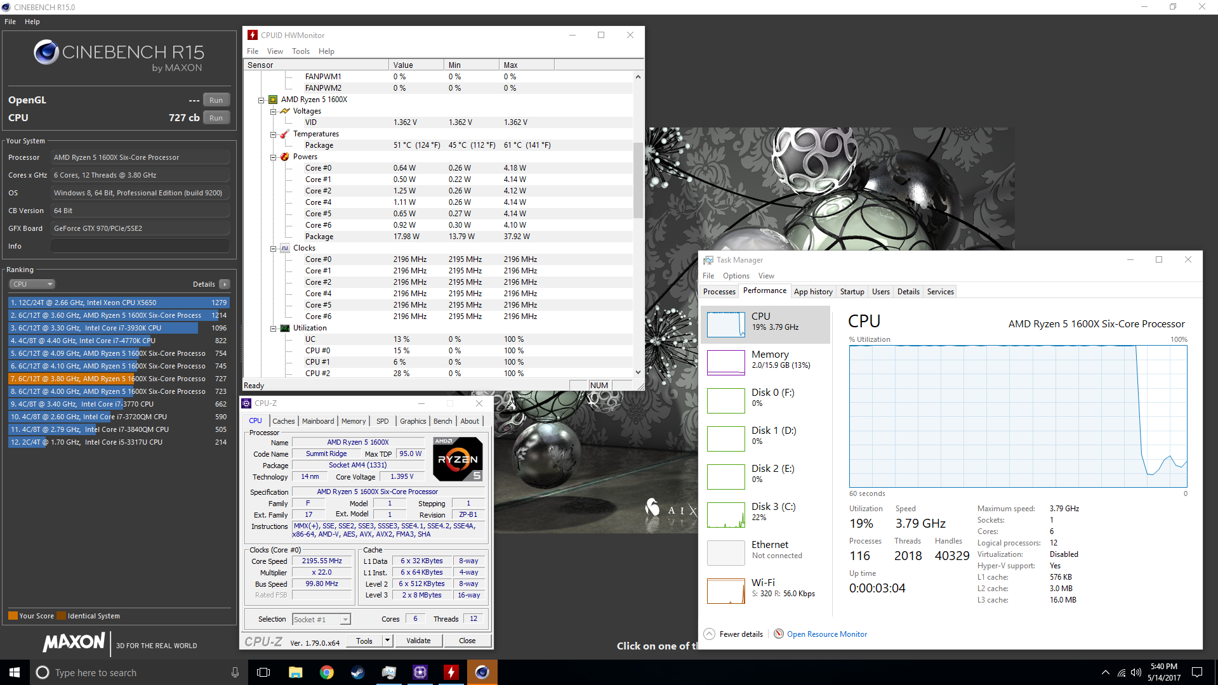Collapse the Powers node in HWMonitor
Screen dimensions: 1218x685
pyautogui.click(x=273, y=157)
